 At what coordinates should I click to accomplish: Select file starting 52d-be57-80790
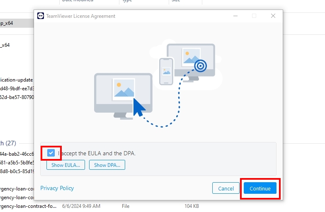pyautogui.click(x=17, y=97)
